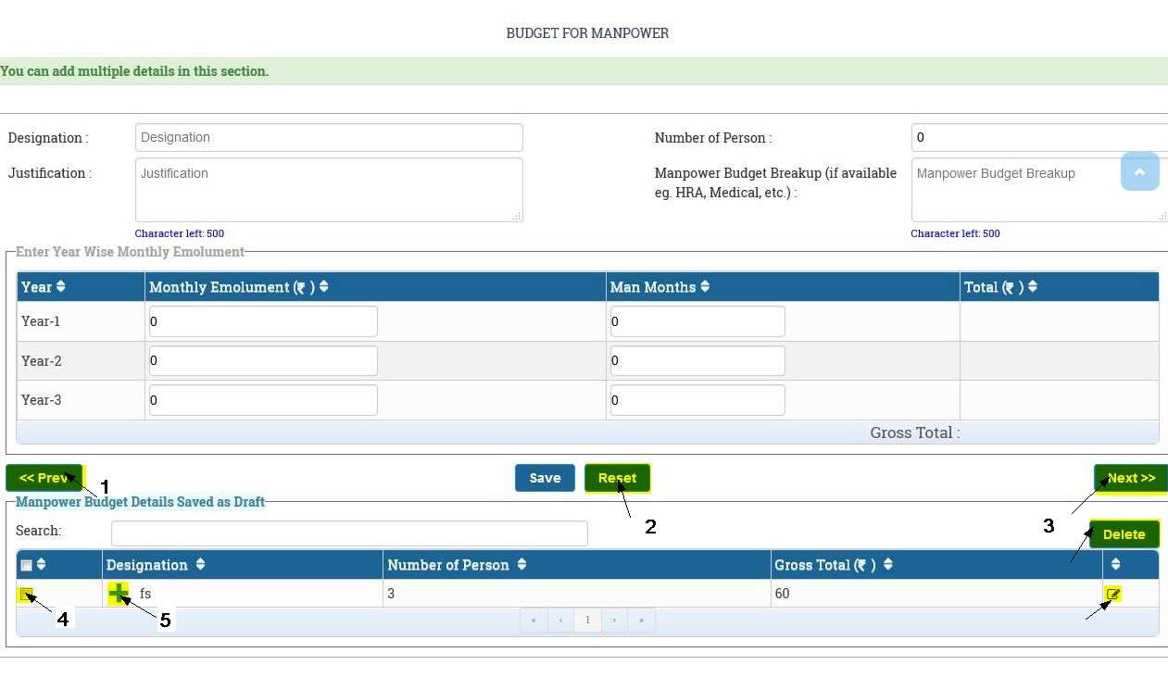Return to previous section using << Prev
The width and height of the screenshot is (1168, 690).
[44, 478]
